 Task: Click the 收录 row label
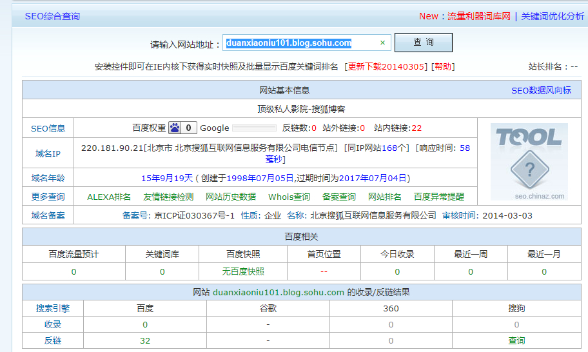tap(53, 325)
